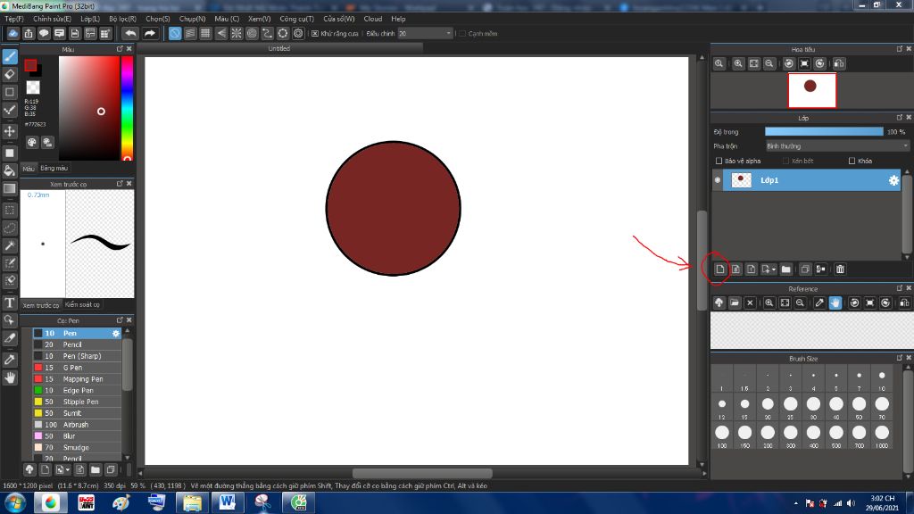Choose brush size 1000
The image size is (914, 514).
[x=881, y=435]
